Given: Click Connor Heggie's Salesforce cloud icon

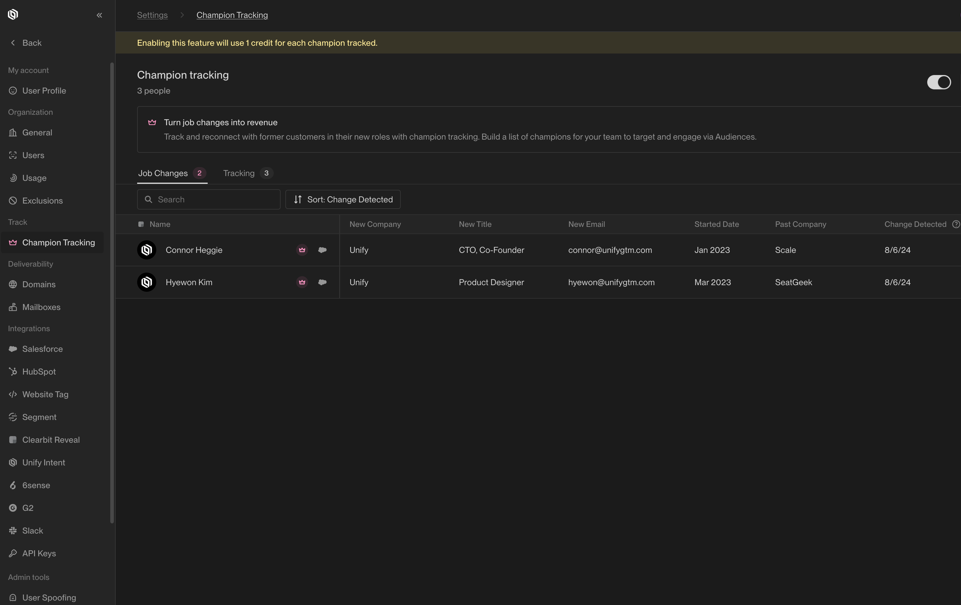Looking at the screenshot, I should (x=322, y=250).
